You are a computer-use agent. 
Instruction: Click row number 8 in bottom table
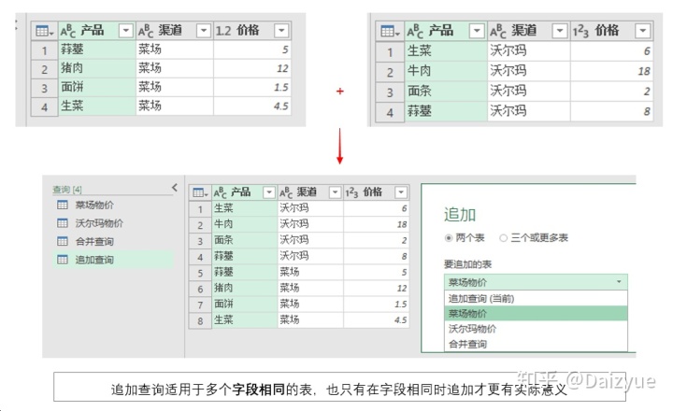(x=200, y=320)
